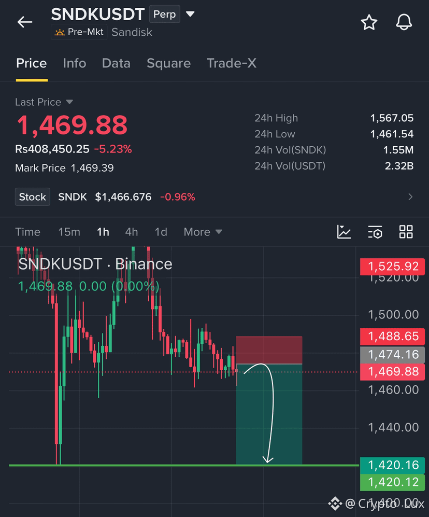The height and width of the screenshot is (517, 429).
Task: Open chart settings list-gear icon
Action: (375, 232)
